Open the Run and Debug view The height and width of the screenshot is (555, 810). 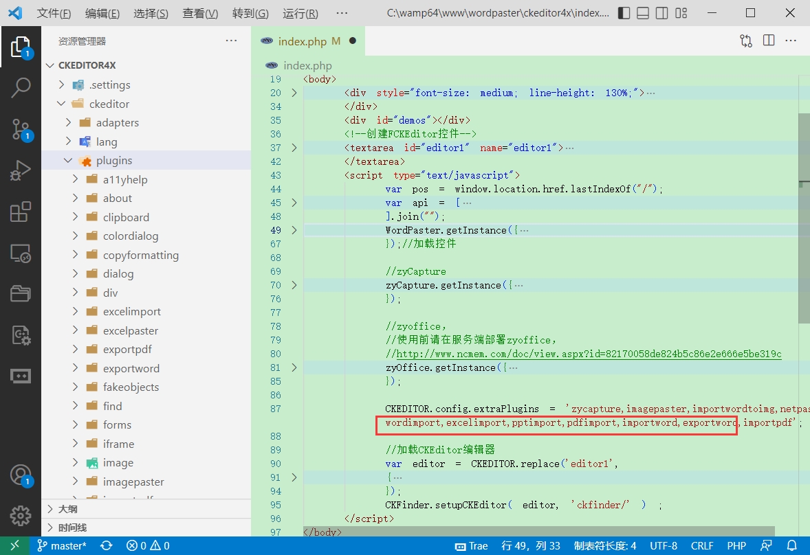21,170
